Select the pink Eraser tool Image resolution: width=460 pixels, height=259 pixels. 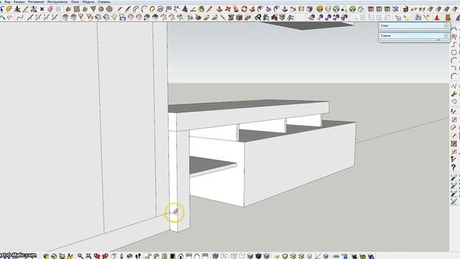[x=50, y=9]
